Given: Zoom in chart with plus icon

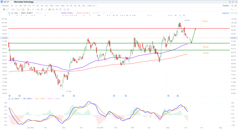Looking at the screenshot, I should tap(236, 13).
